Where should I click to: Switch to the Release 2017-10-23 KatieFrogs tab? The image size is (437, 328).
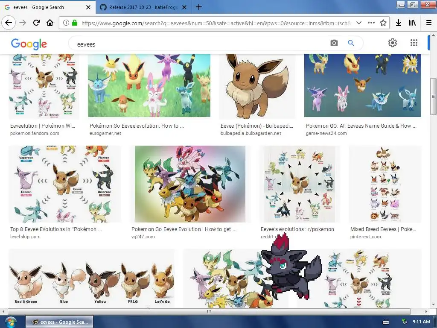[143, 7]
